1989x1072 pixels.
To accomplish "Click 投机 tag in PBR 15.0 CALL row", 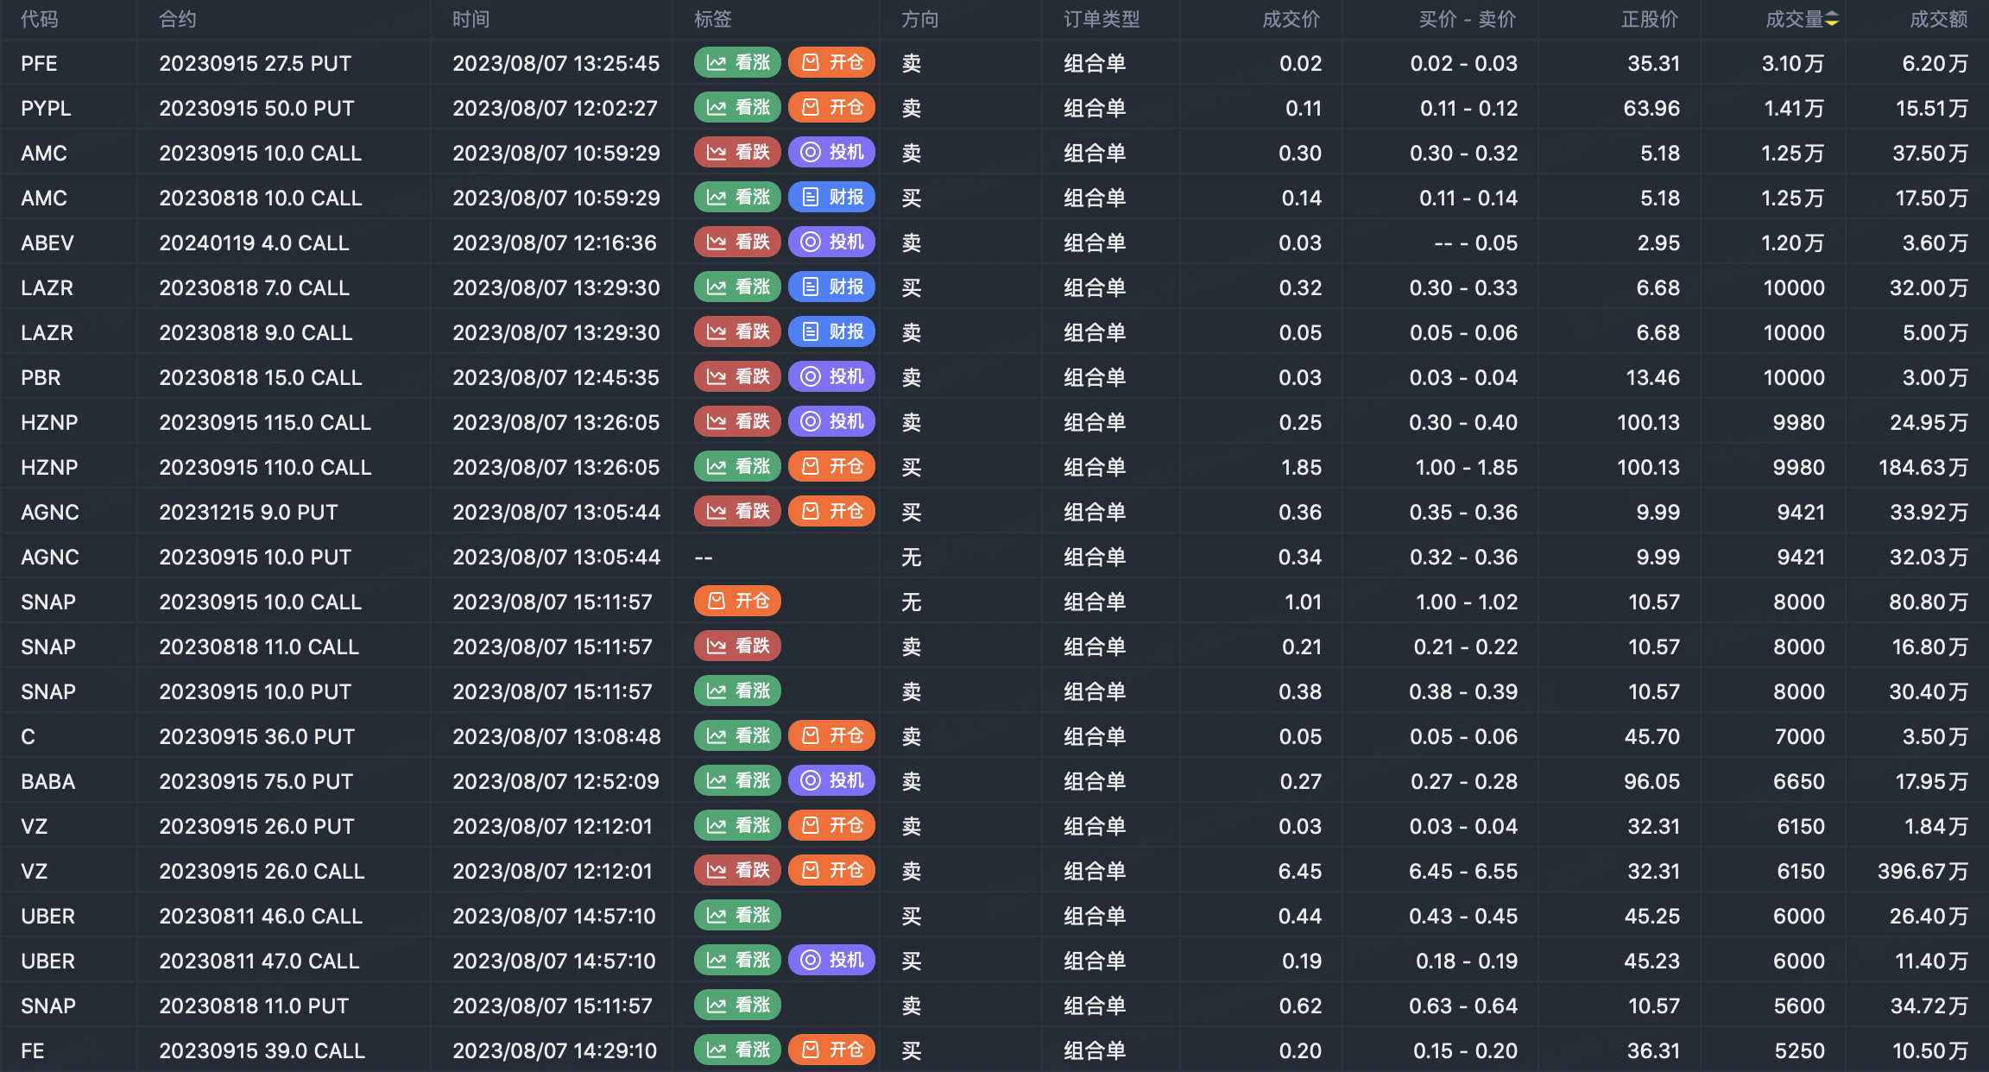I will coord(831,376).
